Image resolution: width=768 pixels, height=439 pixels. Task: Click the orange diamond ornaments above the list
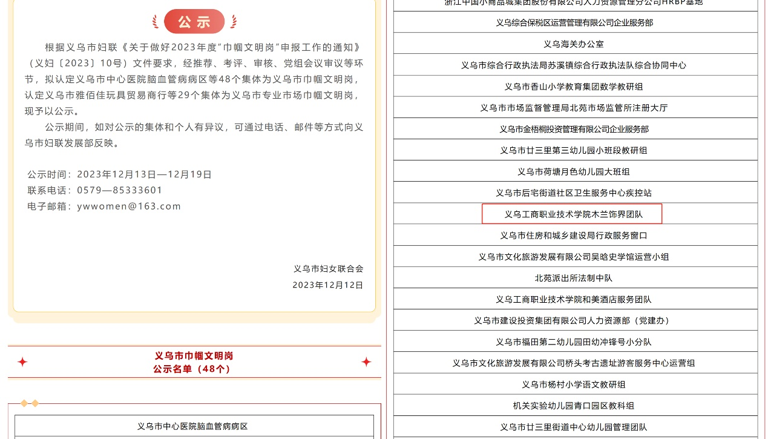point(30,403)
